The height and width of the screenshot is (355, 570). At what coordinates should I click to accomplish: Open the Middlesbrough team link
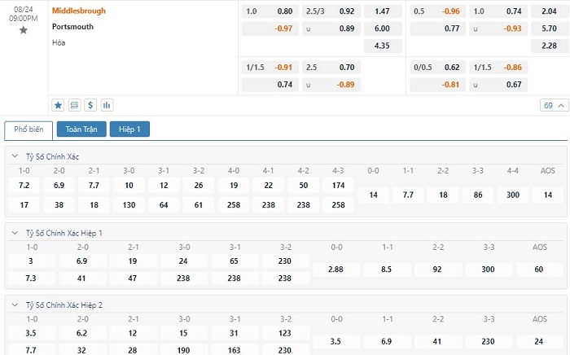[x=79, y=11]
